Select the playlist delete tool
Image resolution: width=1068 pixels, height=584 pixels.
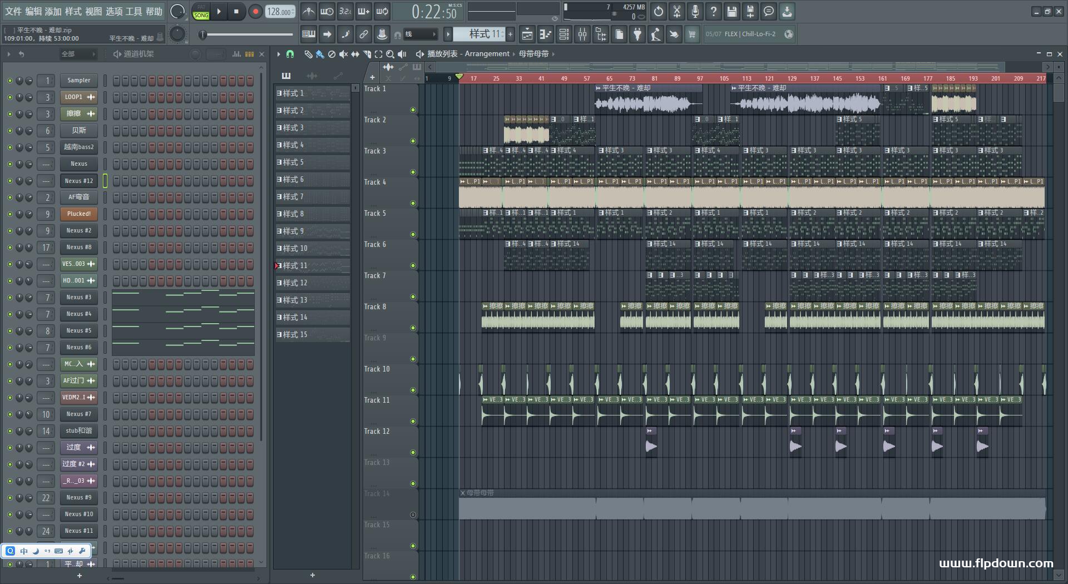tap(332, 54)
